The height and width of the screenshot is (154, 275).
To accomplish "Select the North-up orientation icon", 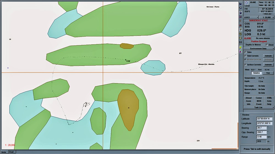I will coord(240,13).
